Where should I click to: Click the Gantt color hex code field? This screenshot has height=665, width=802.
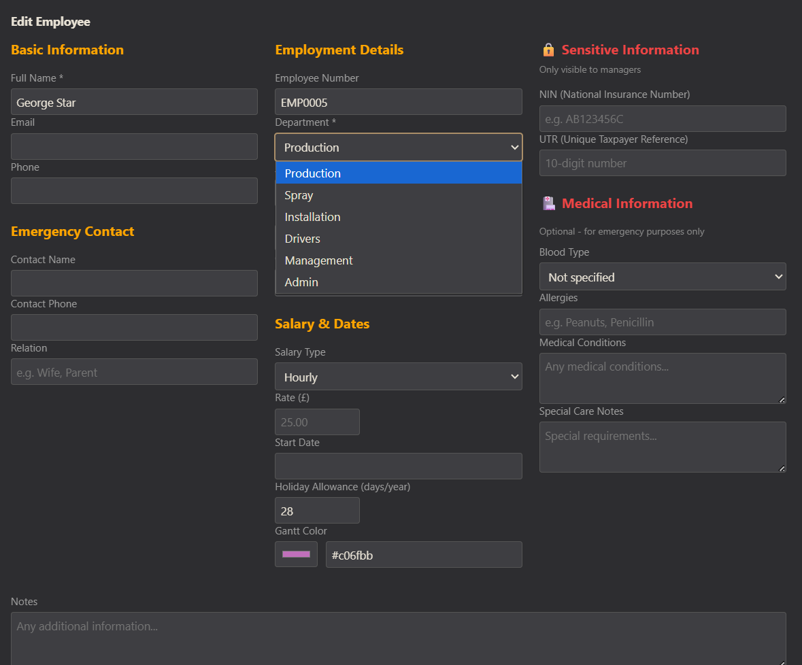pyautogui.click(x=423, y=555)
